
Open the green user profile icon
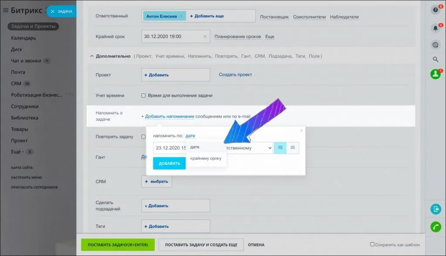point(435,74)
